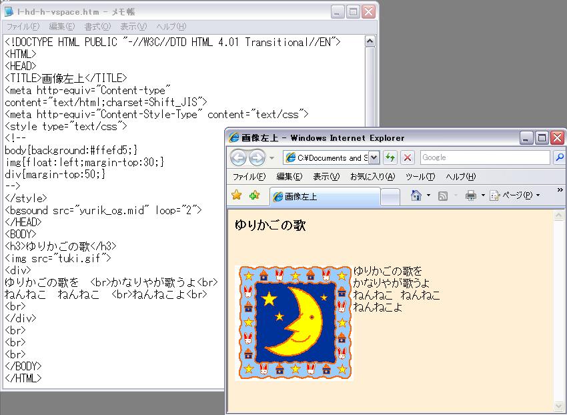
Task: Click the <h3>ゆりかごの歌</h3> line in Notepad
Action: coord(61,246)
